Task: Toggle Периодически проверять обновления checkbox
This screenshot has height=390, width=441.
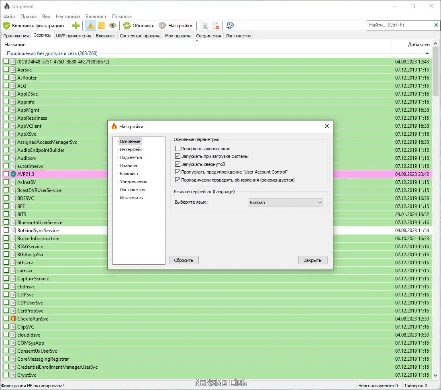Action: (x=178, y=180)
